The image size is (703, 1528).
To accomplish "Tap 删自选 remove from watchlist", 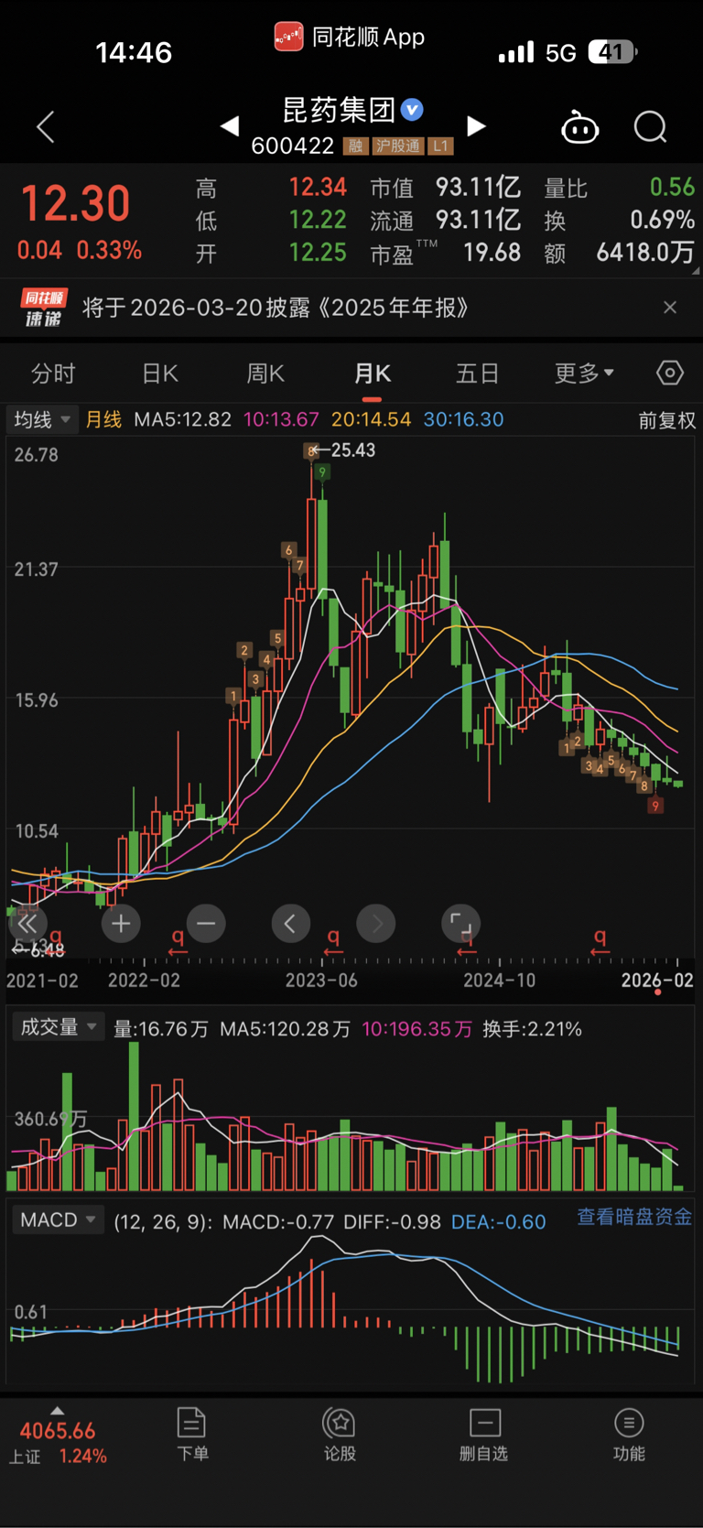I will [483, 1435].
